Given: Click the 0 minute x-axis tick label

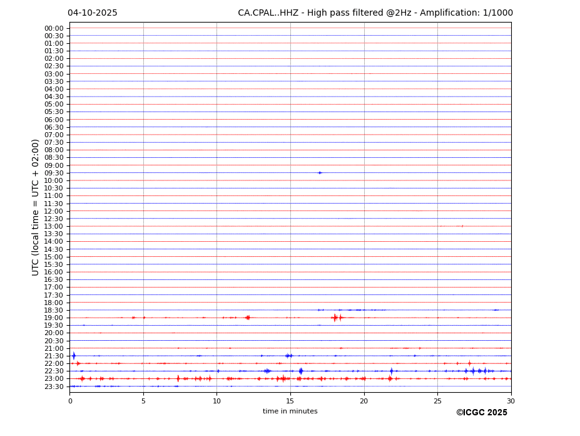Looking at the screenshot, I should click(70, 401).
